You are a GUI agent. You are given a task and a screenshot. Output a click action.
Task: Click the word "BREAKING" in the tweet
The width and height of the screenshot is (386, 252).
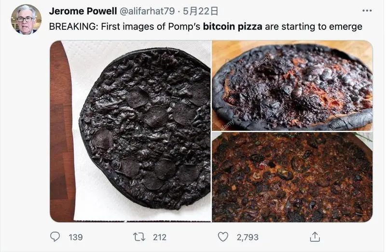tap(69, 27)
